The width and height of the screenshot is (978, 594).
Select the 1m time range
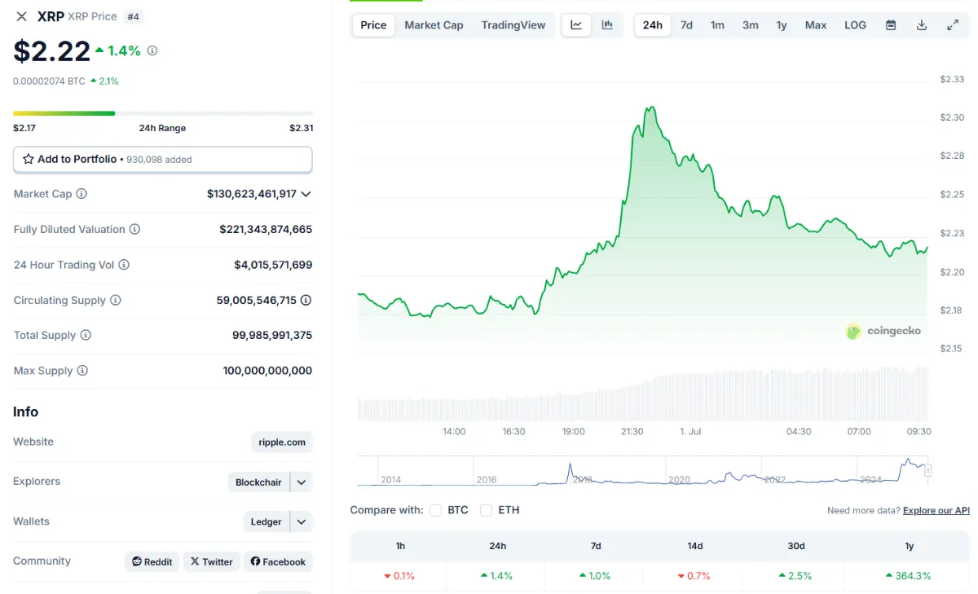pyautogui.click(x=717, y=25)
